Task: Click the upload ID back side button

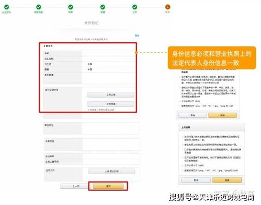Action: click(111, 104)
